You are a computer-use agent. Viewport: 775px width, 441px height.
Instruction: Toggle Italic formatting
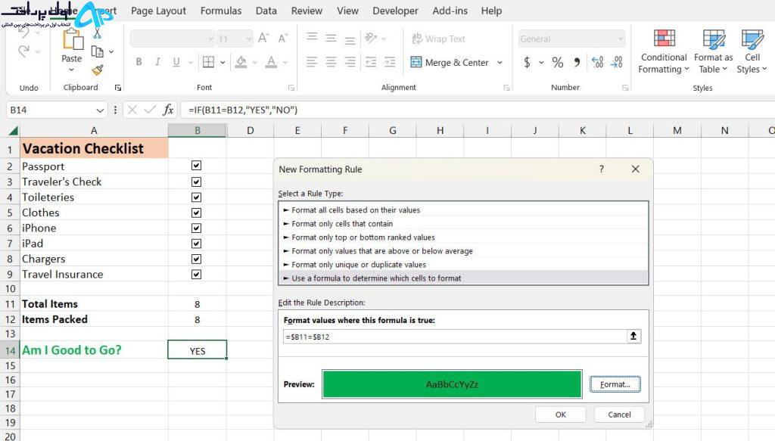tap(157, 62)
